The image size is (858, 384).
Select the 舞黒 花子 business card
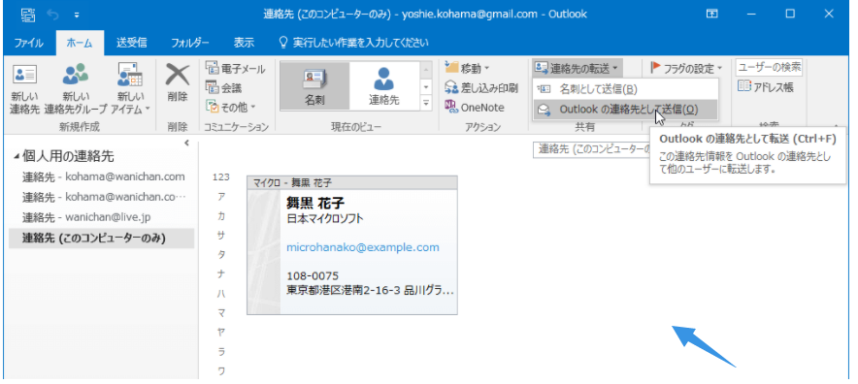tap(352, 245)
